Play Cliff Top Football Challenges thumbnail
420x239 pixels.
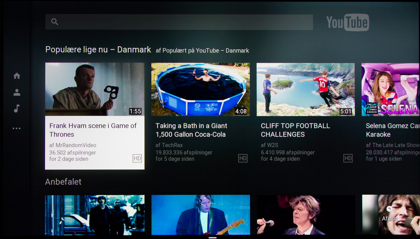[305, 89]
